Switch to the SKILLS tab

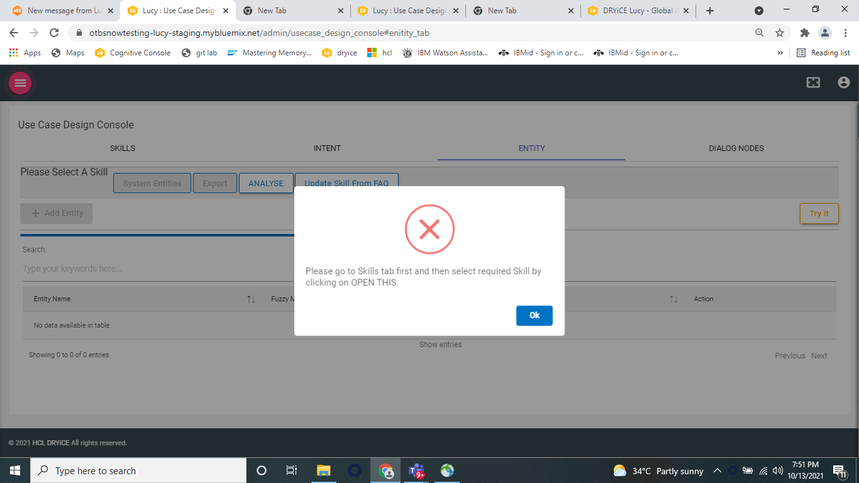click(x=122, y=148)
